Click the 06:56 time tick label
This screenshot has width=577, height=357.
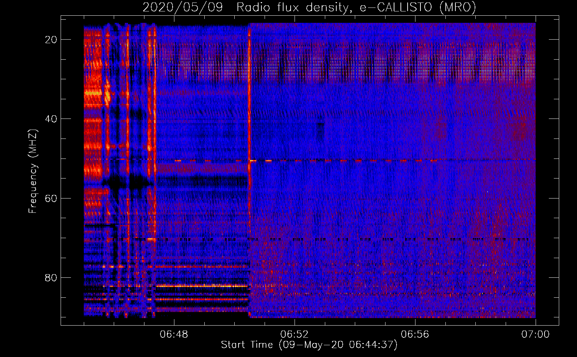tap(415, 335)
